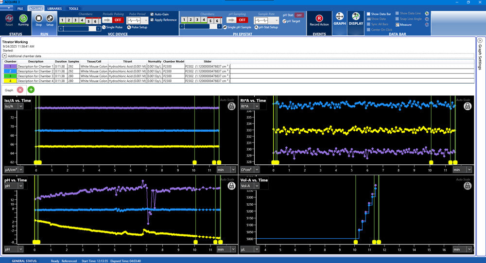Open the LIBRARIES ribbon tab
Screen dimensions: 486x263
coord(54,9)
